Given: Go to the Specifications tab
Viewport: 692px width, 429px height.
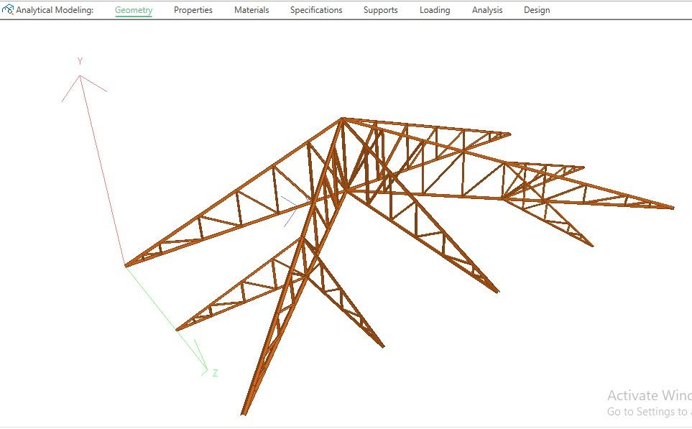Looking at the screenshot, I should (x=316, y=10).
